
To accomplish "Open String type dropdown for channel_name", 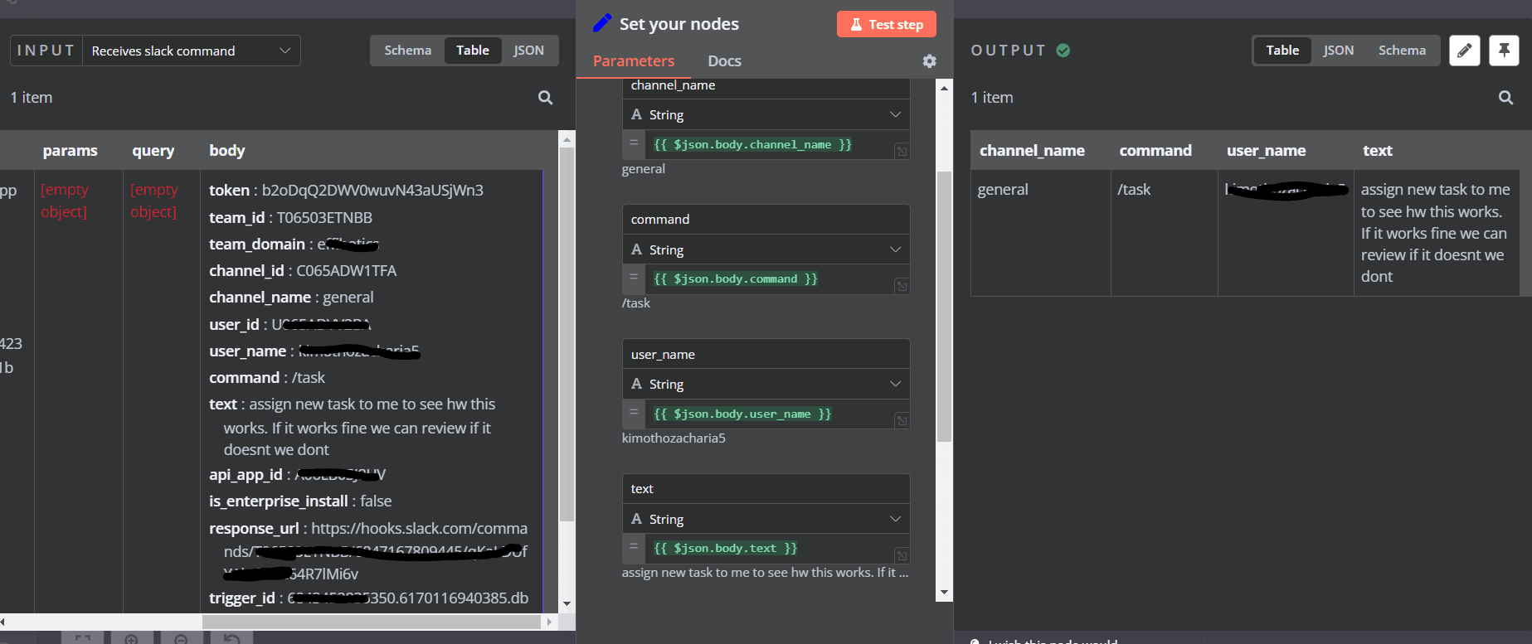I will click(766, 114).
